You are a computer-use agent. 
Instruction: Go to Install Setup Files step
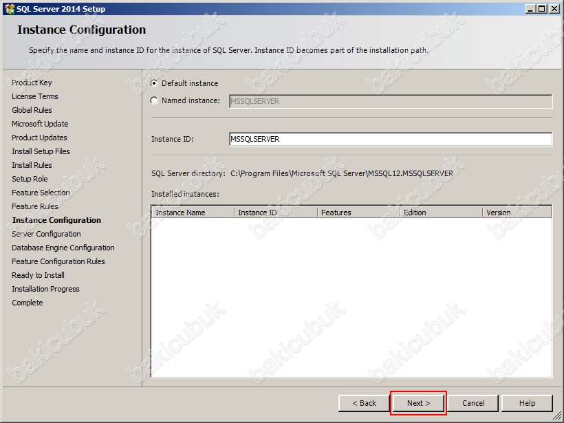point(41,151)
